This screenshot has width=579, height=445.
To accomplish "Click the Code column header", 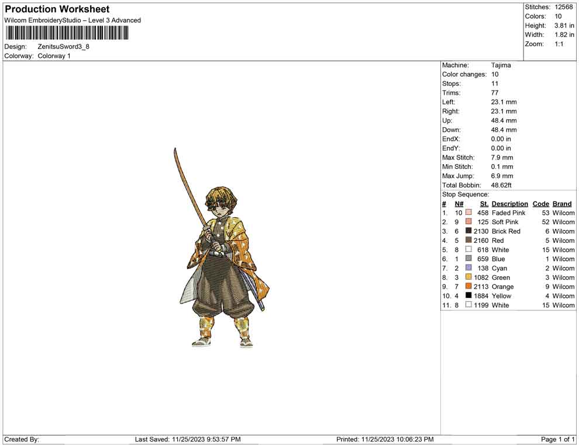I will pyautogui.click(x=540, y=203).
